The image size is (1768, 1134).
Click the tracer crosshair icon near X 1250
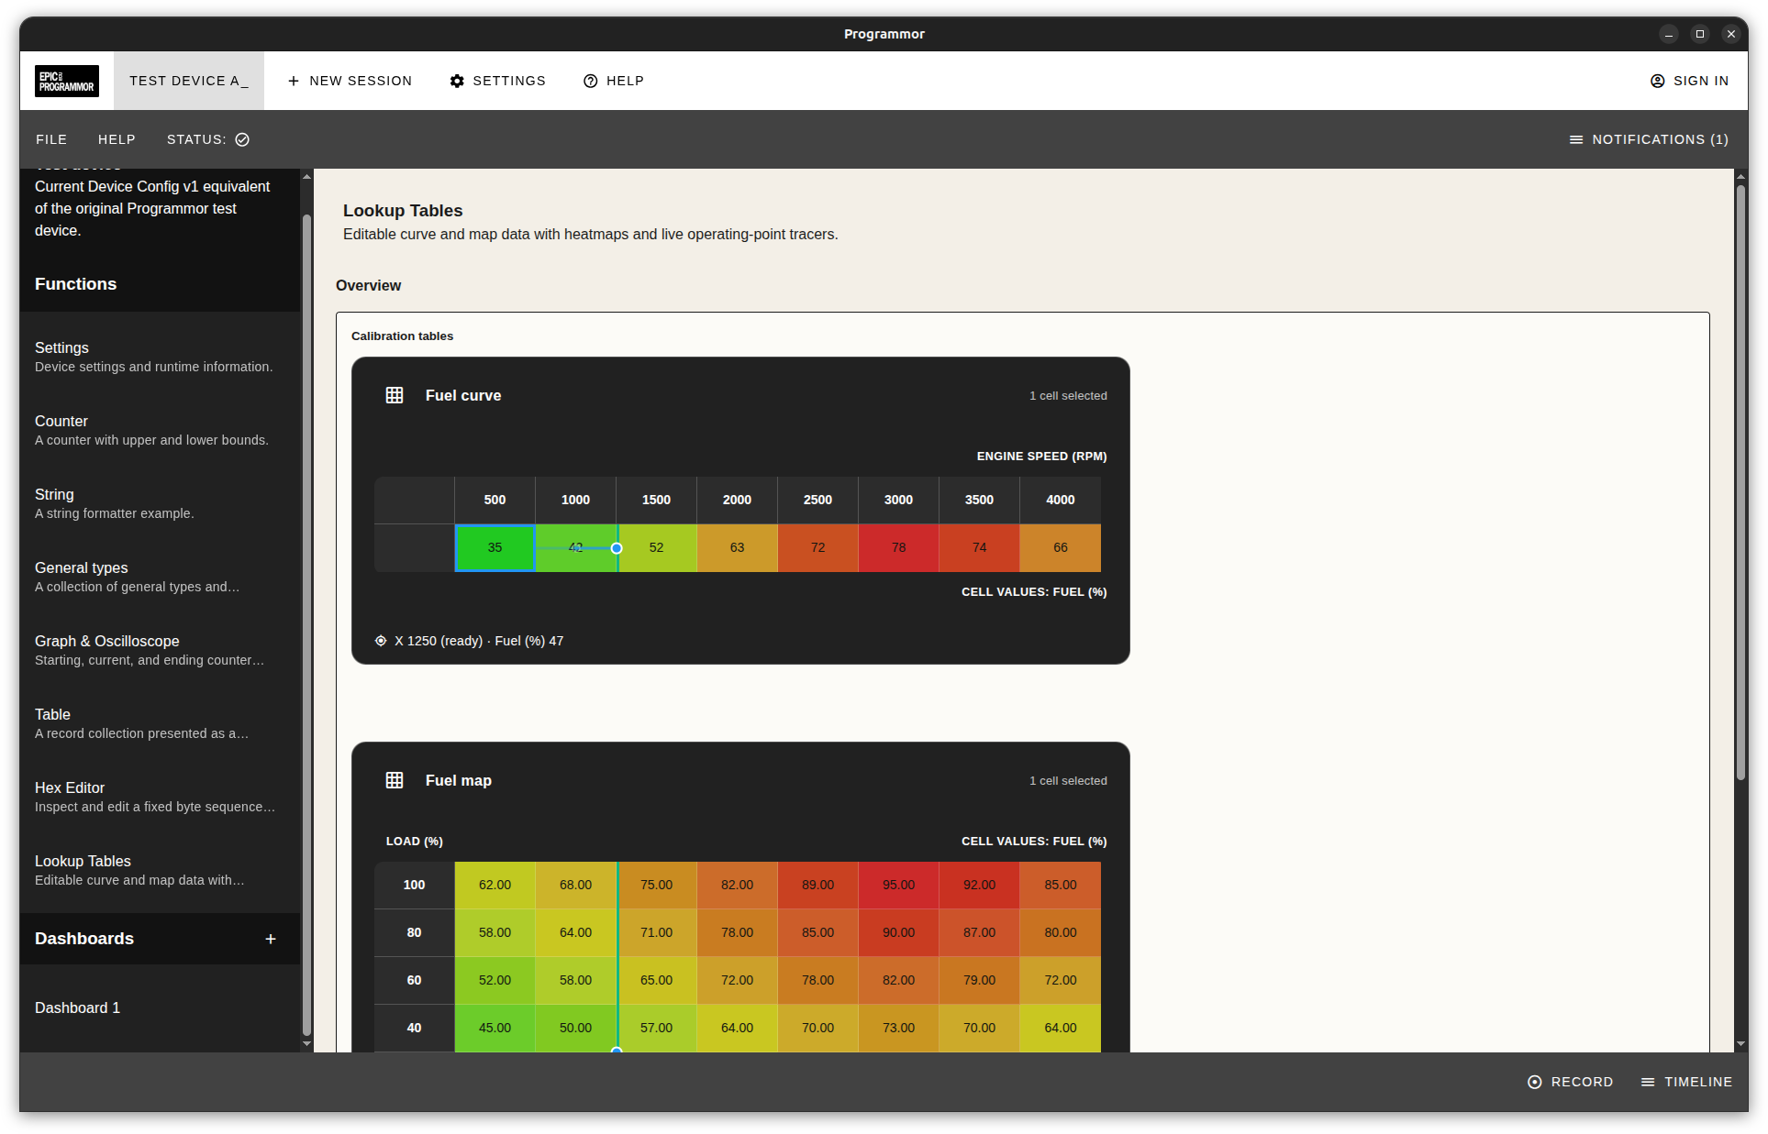pyautogui.click(x=381, y=641)
